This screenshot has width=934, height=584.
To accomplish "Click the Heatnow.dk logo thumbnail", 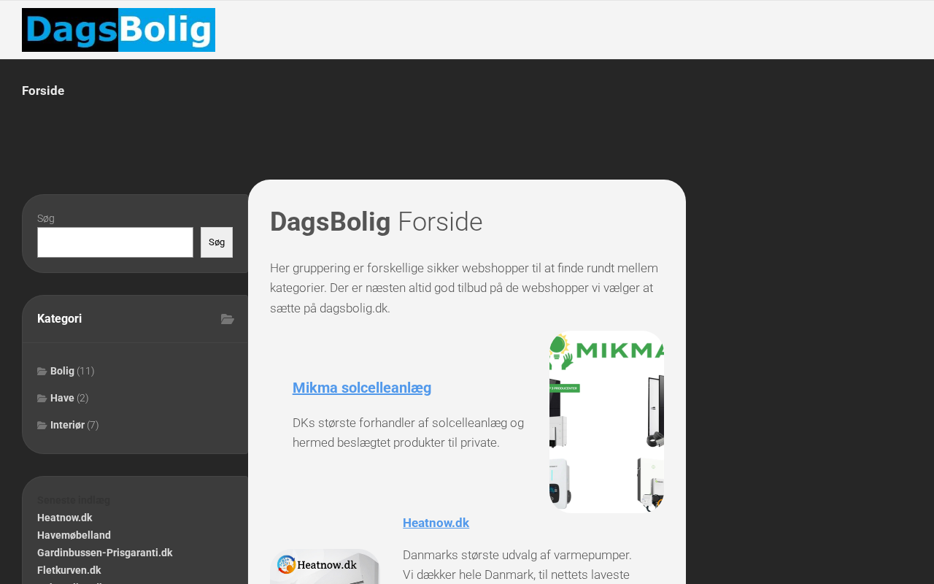I will (325, 566).
